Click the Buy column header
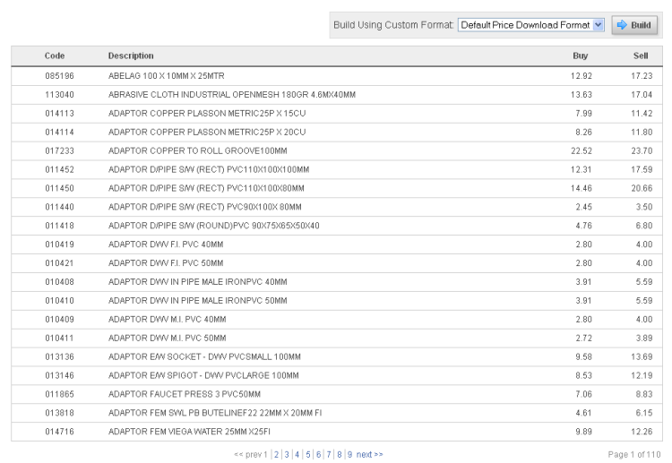The width and height of the screenshot is (672, 463). 581,56
